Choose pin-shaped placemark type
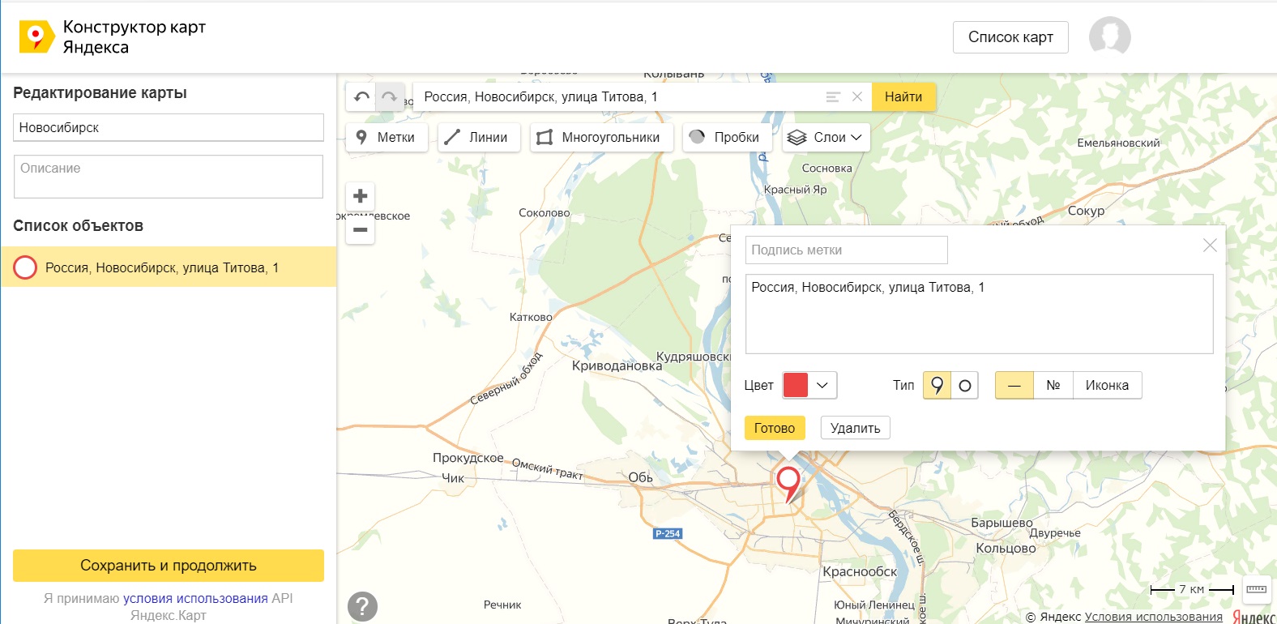The height and width of the screenshot is (624, 1277). [937, 385]
